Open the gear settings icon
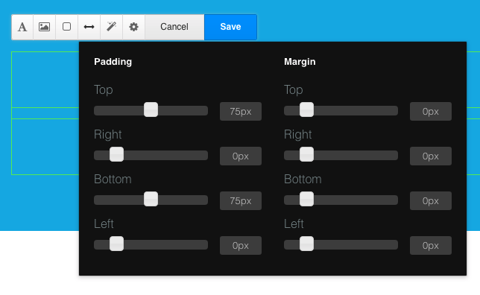 [x=133, y=27]
